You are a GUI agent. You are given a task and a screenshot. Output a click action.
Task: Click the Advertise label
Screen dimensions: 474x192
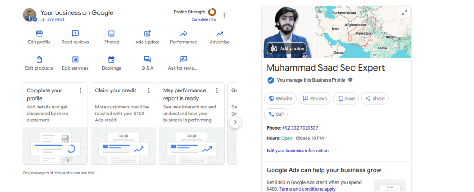pyautogui.click(x=219, y=42)
